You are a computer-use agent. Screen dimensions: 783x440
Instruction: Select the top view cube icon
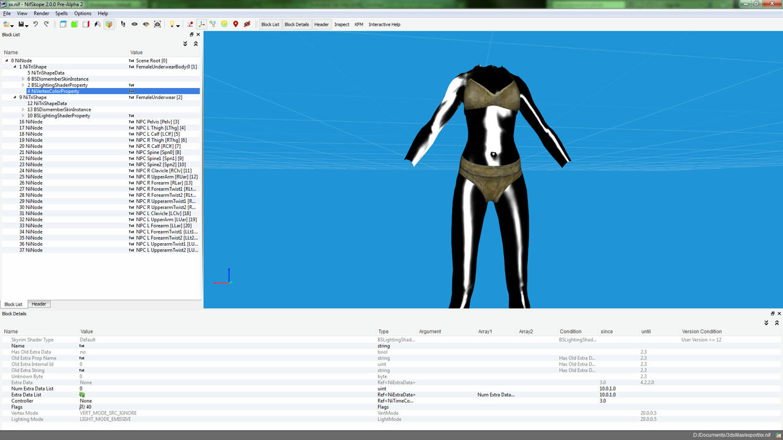coord(63,24)
